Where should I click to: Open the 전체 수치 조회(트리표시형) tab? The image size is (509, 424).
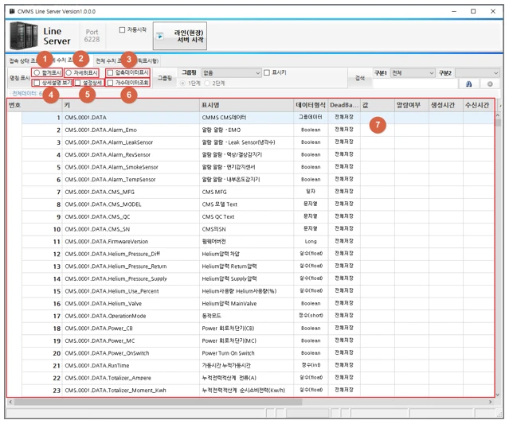[x=127, y=60]
